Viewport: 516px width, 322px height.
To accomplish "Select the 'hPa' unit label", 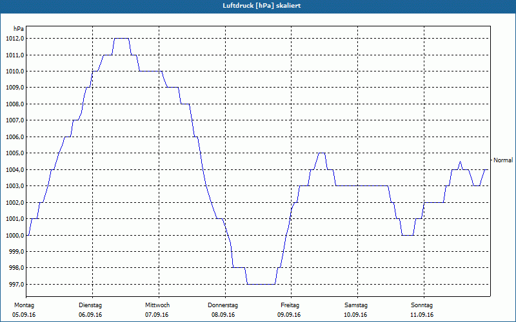I will click(x=19, y=29).
